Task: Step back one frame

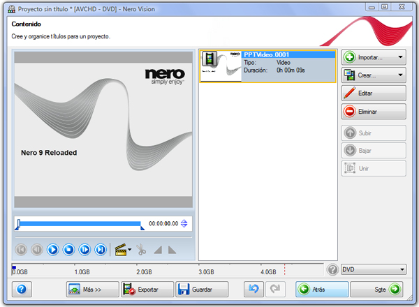Action: pyautogui.click(x=37, y=250)
